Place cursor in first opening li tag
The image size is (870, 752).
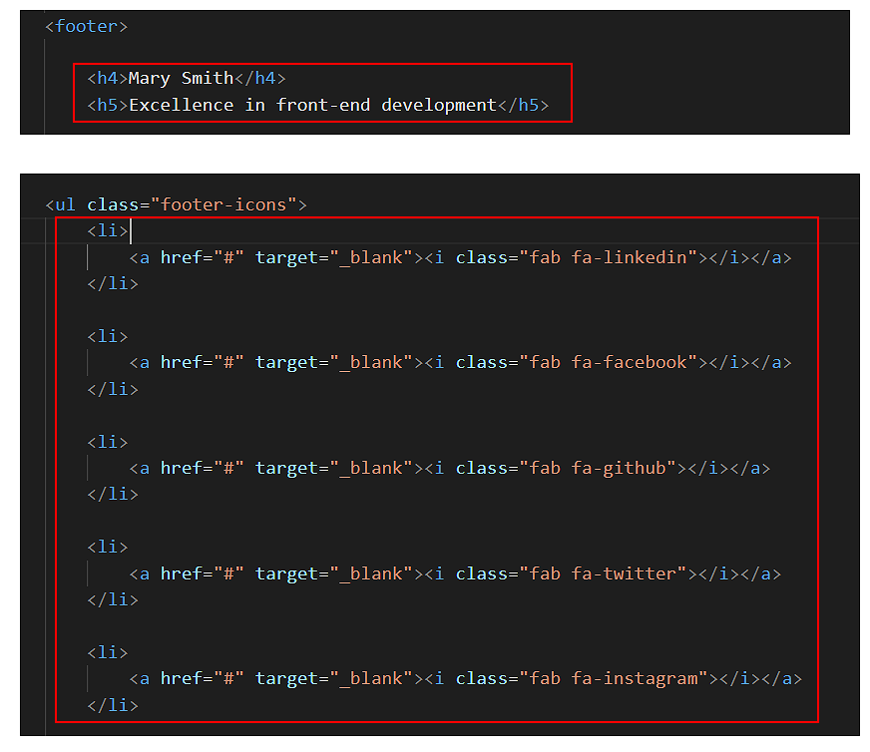pos(107,231)
